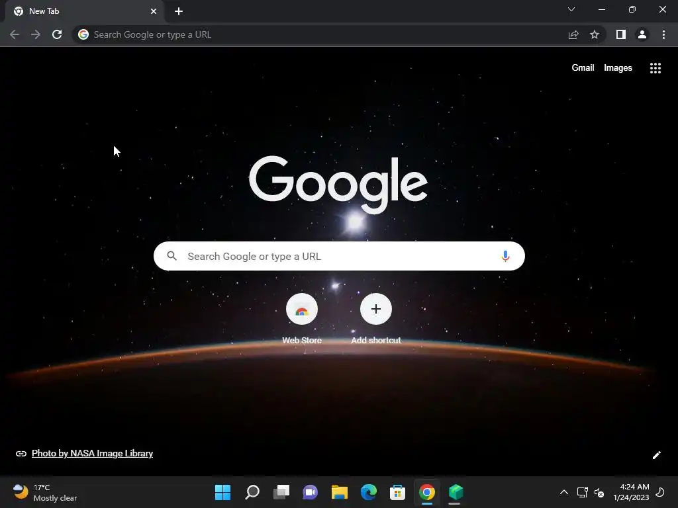678x508 pixels.
Task: Expand the tab search chevron
Action: [x=571, y=9]
